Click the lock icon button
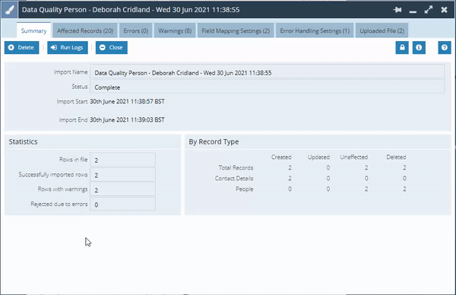The image size is (456, 295). (402, 47)
